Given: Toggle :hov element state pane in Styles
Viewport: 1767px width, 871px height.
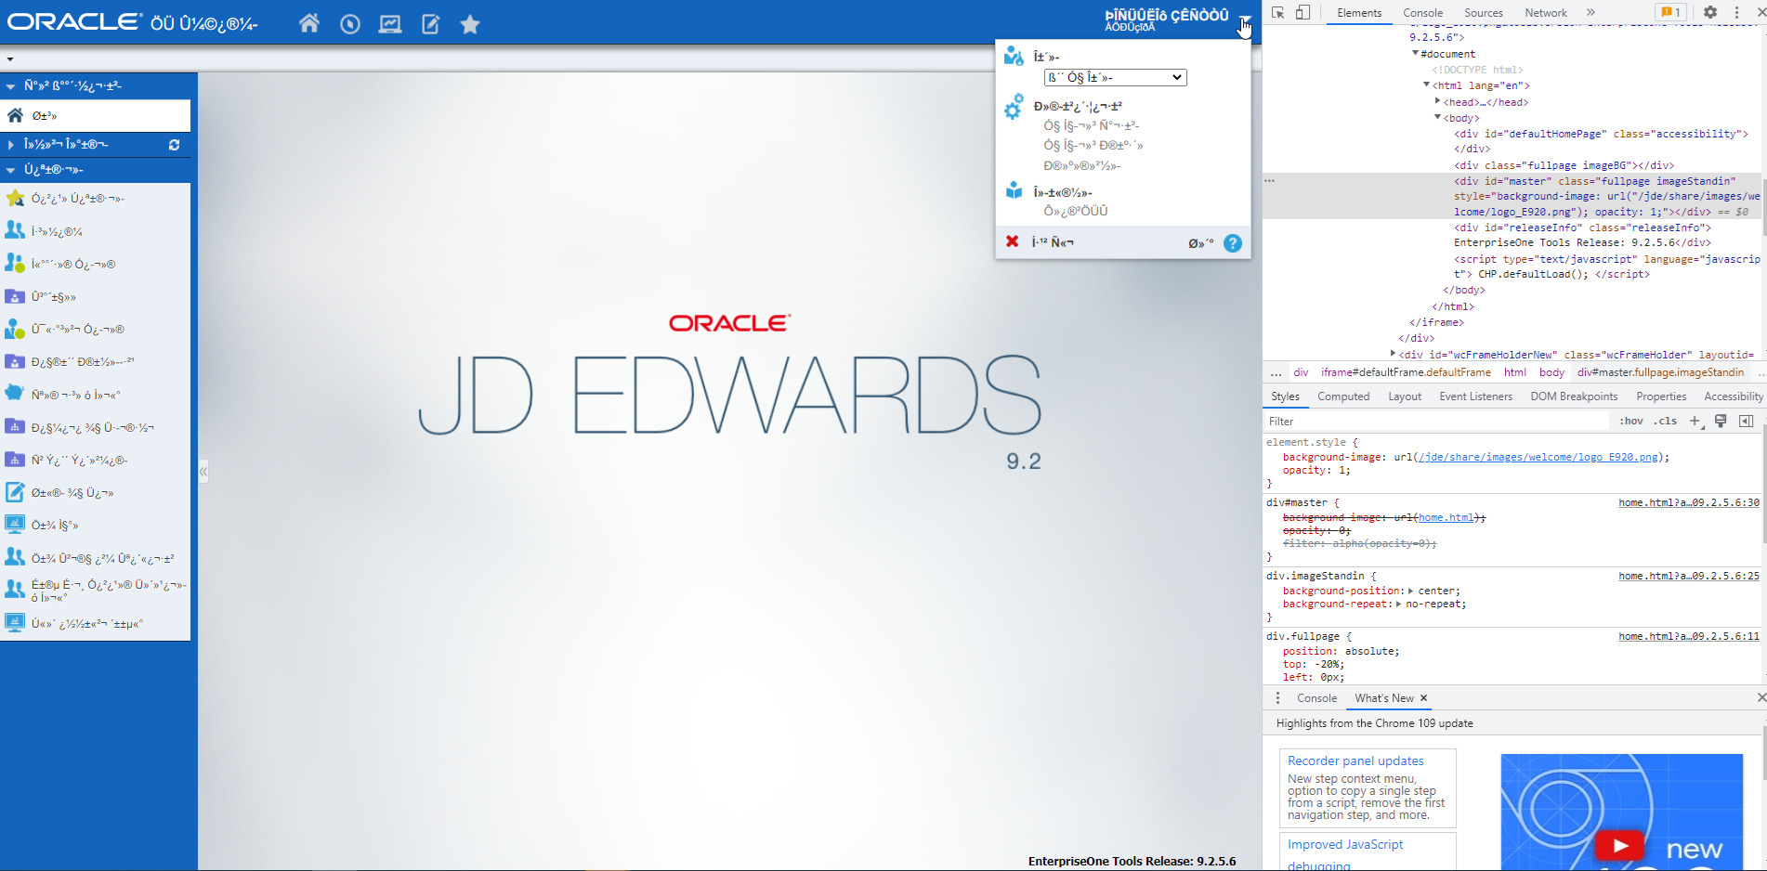Looking at the screenshot, I should click(x=1631, y=421).
